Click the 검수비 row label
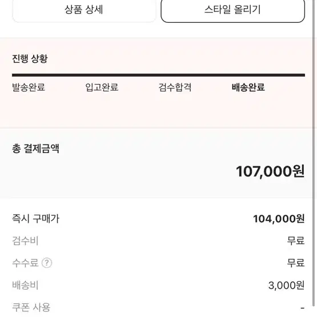Image resolution: width=317 pixels, height=317 pixels. [x=25, y=241]
